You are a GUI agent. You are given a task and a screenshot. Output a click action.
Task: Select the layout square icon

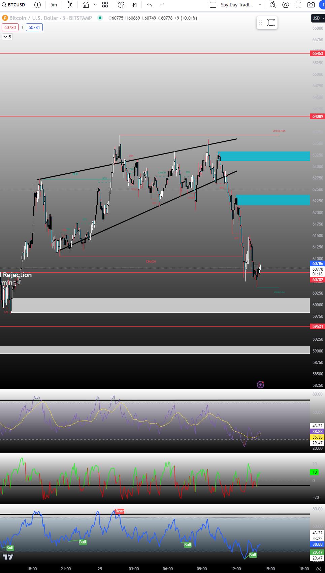coord(213,5)
